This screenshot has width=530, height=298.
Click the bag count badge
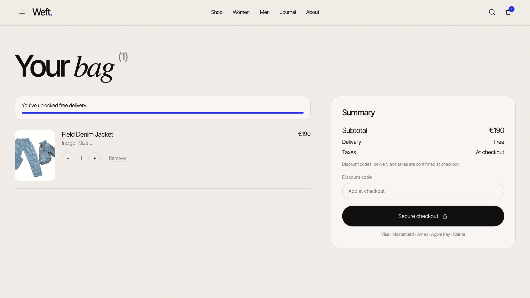[x=511, y=9]
